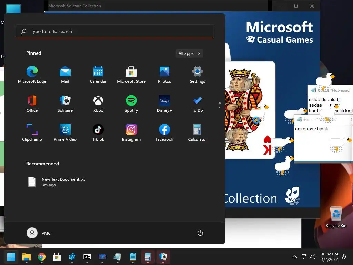Launch Clipchamp video editor
The image size is (353, 265).
pyautogui.click(x=32, y=133)
